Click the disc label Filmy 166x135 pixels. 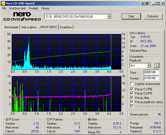[144, 51]
